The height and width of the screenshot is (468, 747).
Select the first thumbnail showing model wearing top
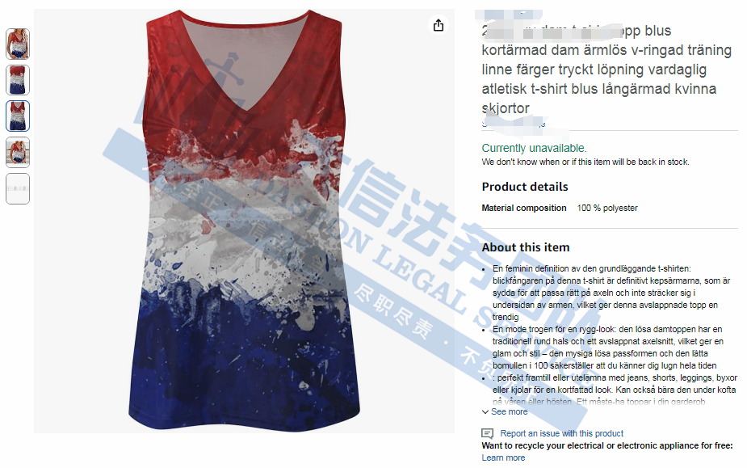(18, 44)
